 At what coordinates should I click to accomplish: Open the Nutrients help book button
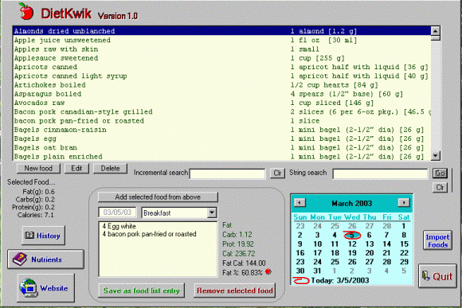45,259
